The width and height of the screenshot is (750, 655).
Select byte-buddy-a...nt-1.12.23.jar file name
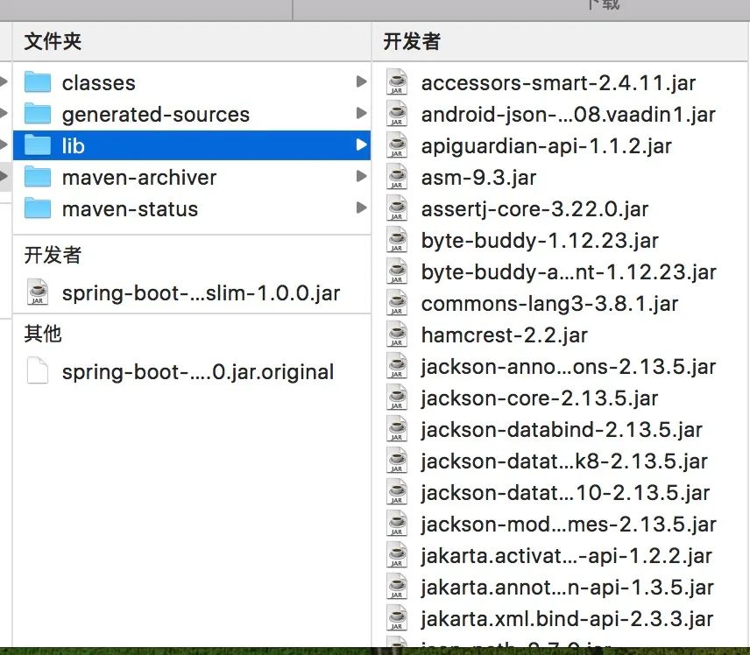[x=569, y=272]
